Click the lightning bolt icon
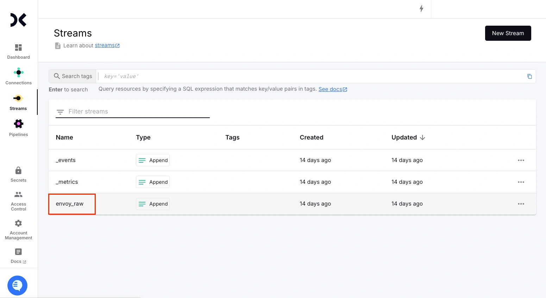This screenshot has width=546, height=298. coord(421,8)
